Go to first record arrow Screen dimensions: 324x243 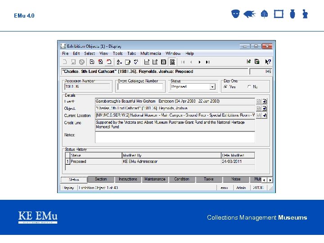183,62
